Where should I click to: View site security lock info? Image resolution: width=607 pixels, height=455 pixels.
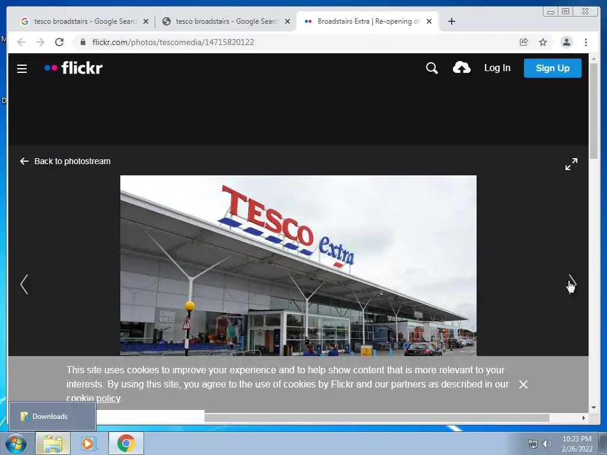pos(82,42)
